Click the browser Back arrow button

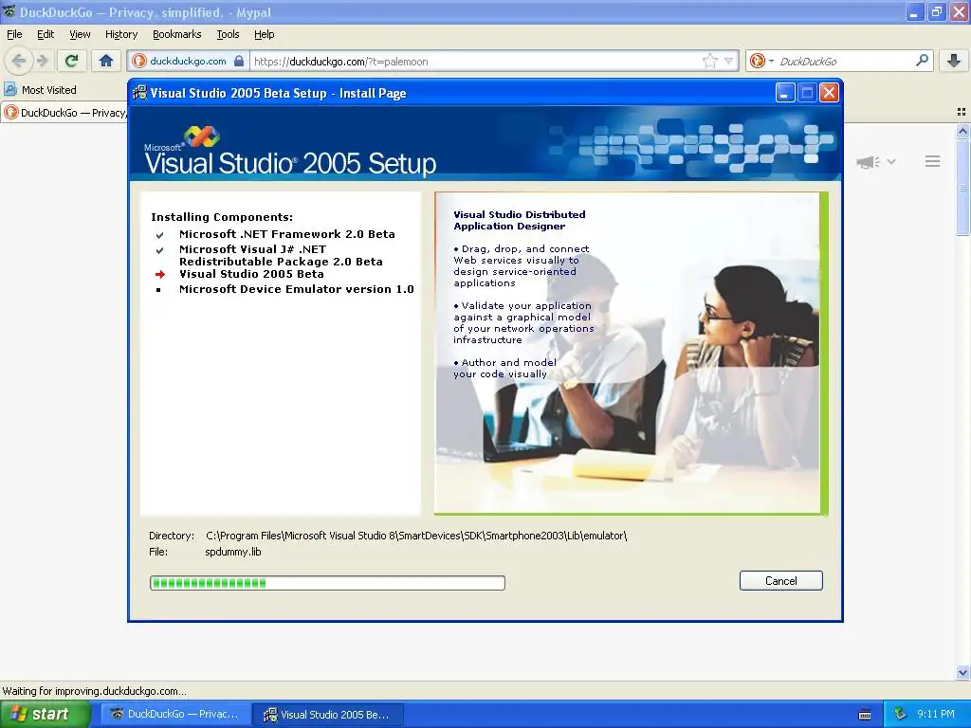pyautogui.click(x=19, y=61)
